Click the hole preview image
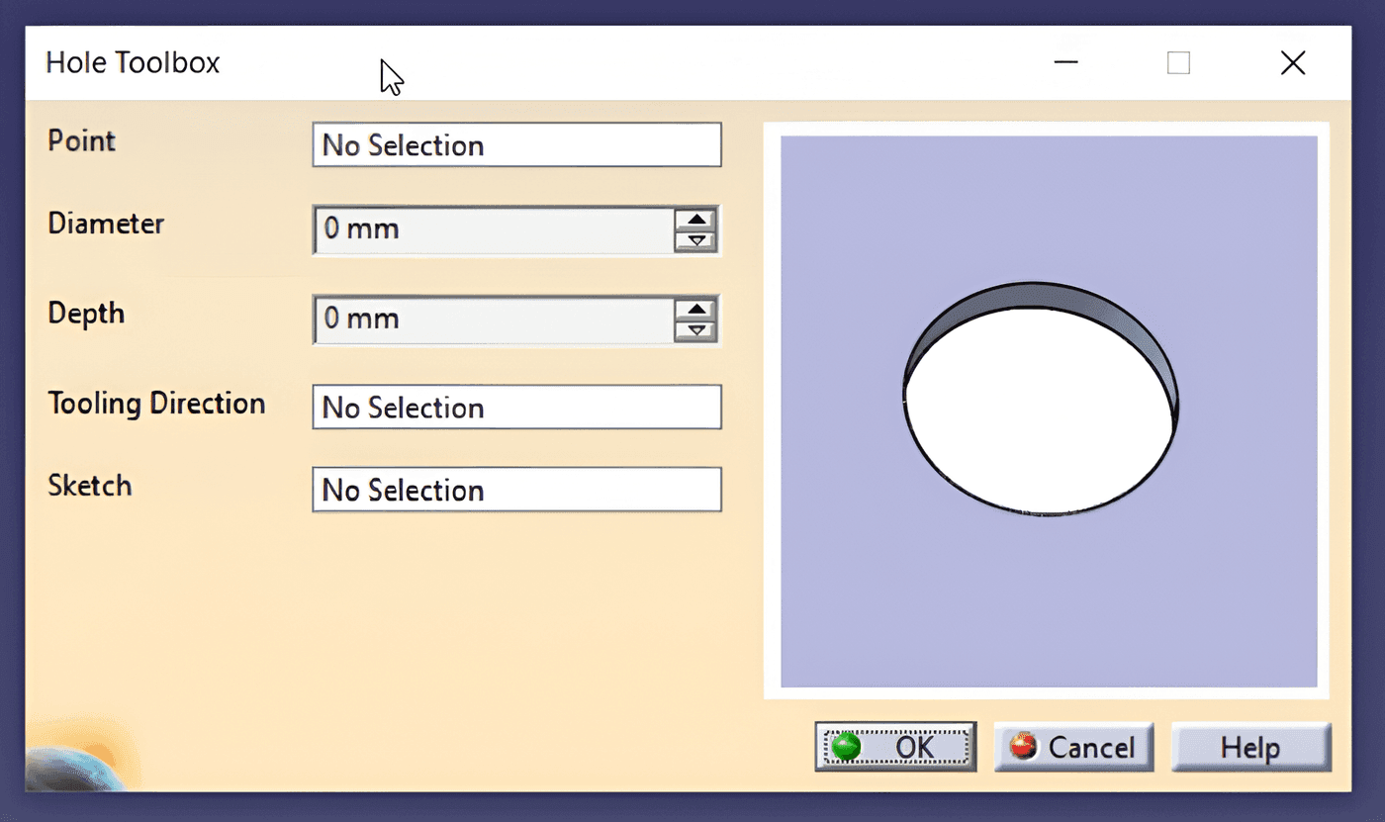The height and width of the screenshot is (822, 1385). pos(1049,411)
